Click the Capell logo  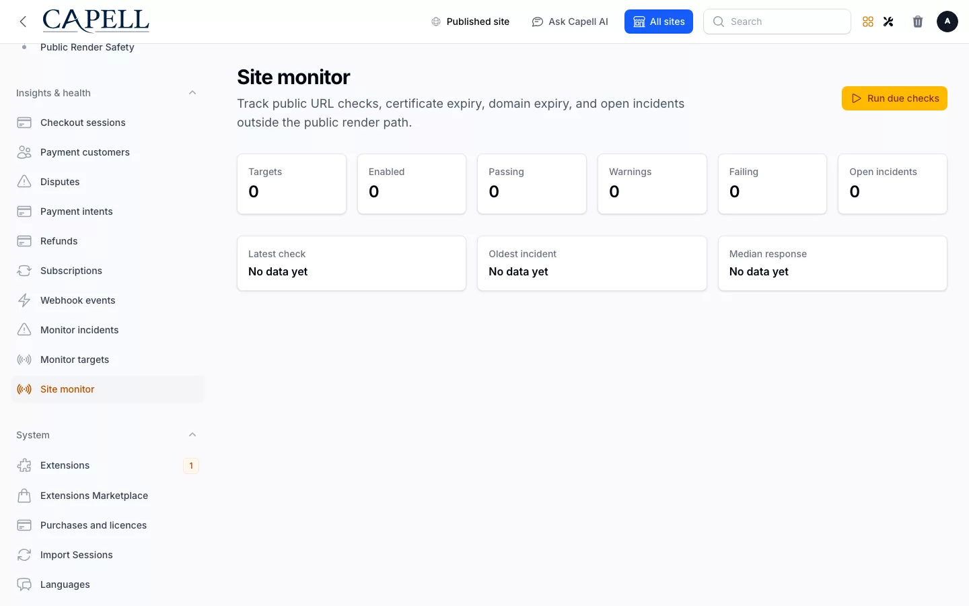pos(96,21)
